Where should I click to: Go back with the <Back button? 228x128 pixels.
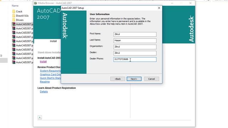(x=118, y=79)
